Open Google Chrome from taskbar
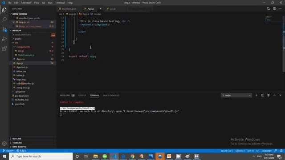This screenshot has width=285, height=160. (x=132, y=156)
